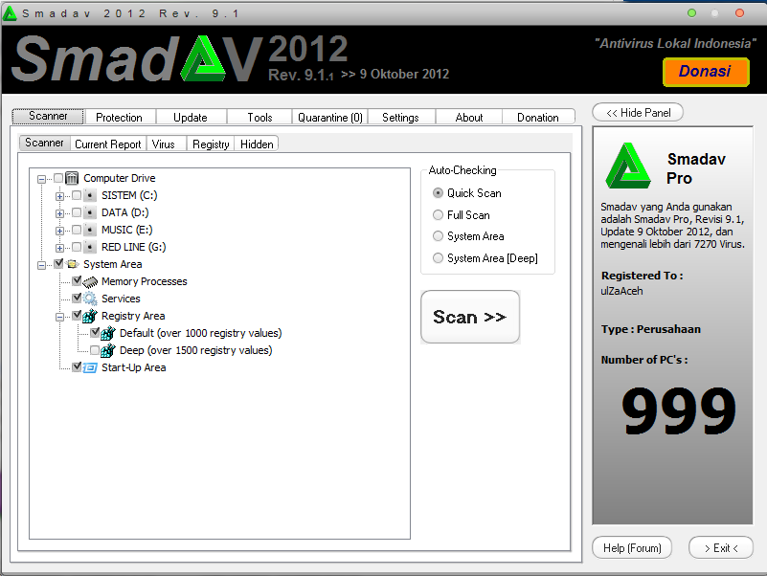
Task: Go to the Settings tab
Action: 400,118
